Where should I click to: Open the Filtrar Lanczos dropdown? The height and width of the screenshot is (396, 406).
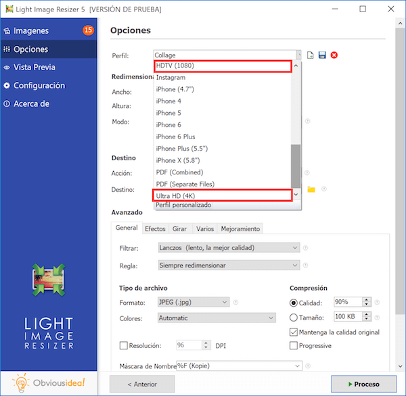pos(229,247)
